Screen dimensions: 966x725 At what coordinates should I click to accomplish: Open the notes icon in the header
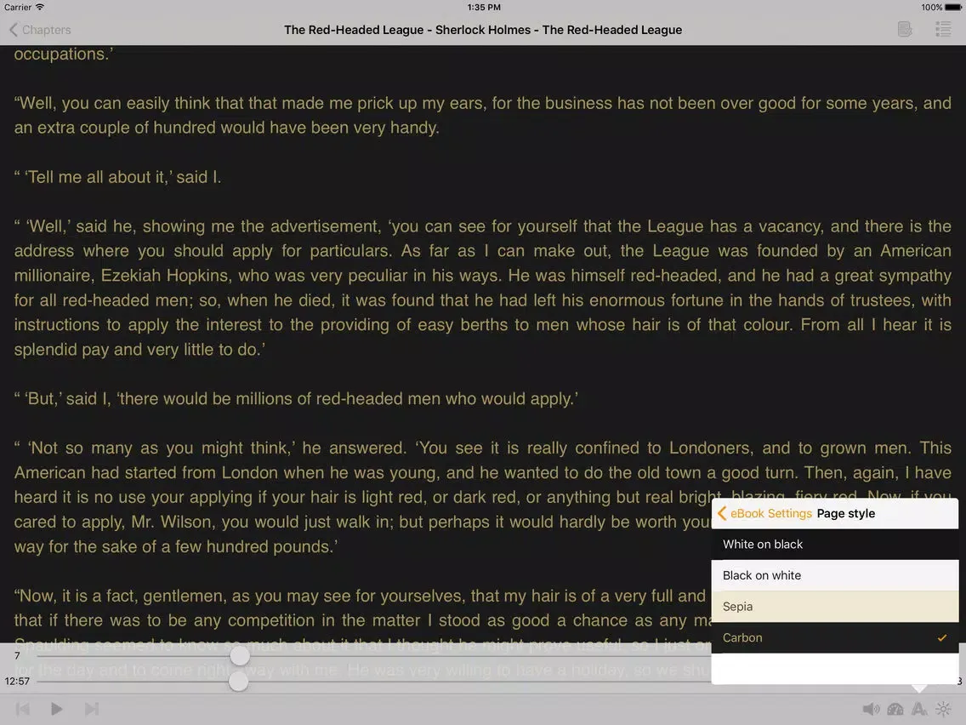pyautogui.click(x=905, y=29)
